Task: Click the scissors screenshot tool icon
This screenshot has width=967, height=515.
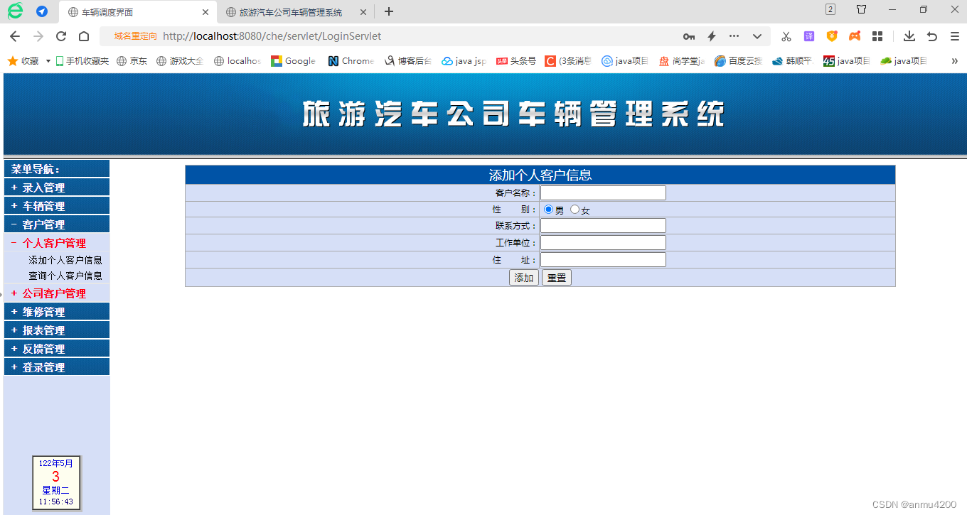Action: pos(786,36)
